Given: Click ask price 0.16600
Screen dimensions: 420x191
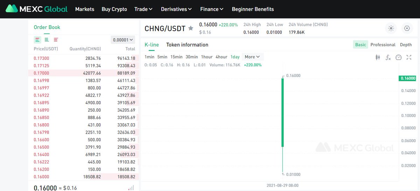Looking at the screenshot, I should 41,140.
